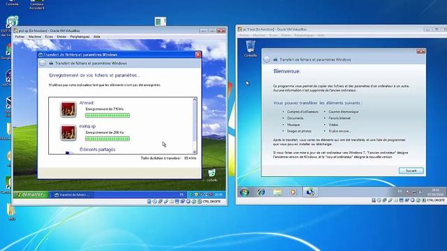Viewport: 447px width, 251px height.
Task: Click moha xp user avatar thumbnail
Action: click(x=68, y=132)
